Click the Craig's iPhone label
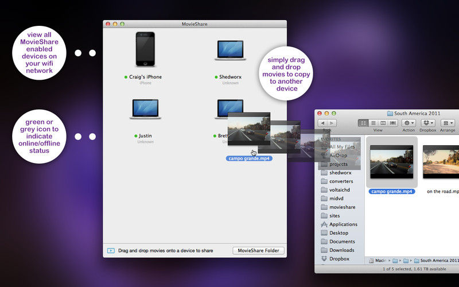459x287 pixels. click(x=145, y=77)
